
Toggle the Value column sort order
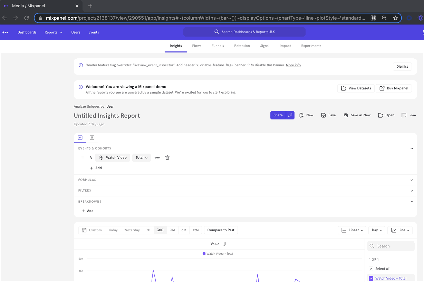coord(225,244)
